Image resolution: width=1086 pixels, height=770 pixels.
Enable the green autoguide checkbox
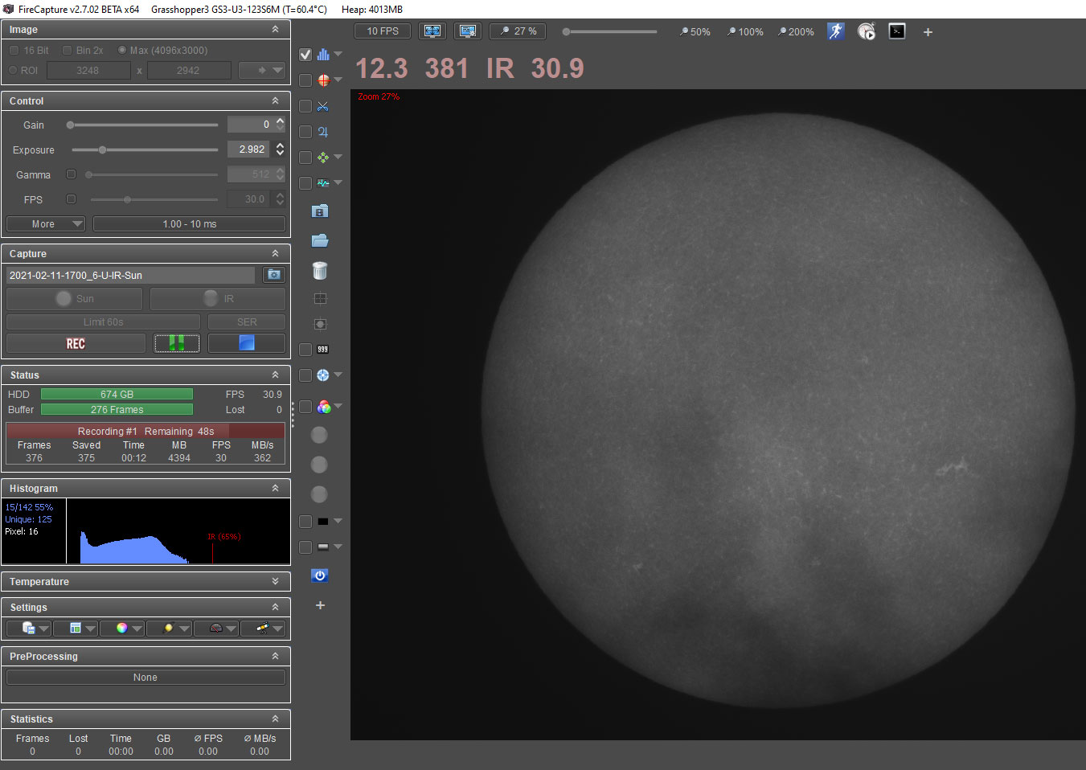[305, 158]
